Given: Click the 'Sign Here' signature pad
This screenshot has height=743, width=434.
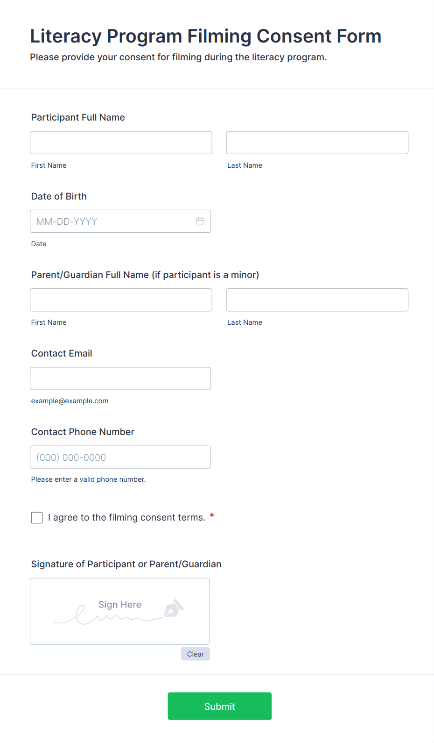Looking at the screenshot, I should [119, 611].
